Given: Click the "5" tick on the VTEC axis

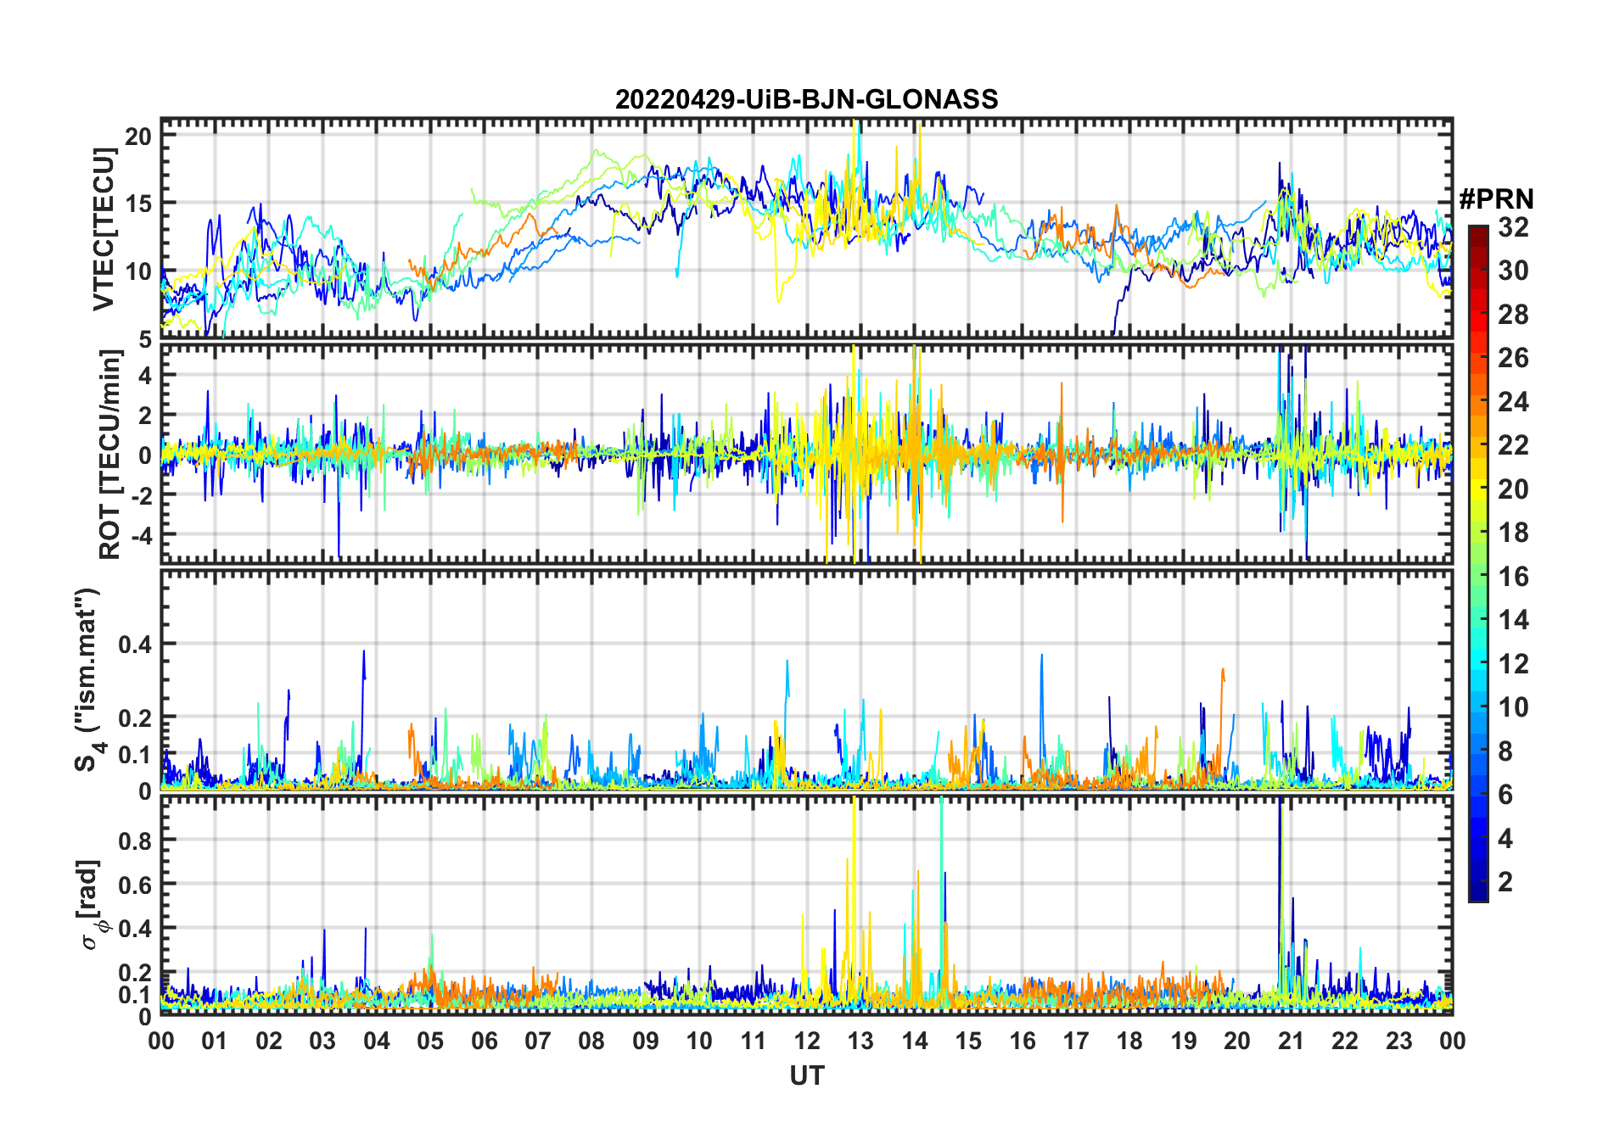Looking at the screenshot, I should click(145, 339).
